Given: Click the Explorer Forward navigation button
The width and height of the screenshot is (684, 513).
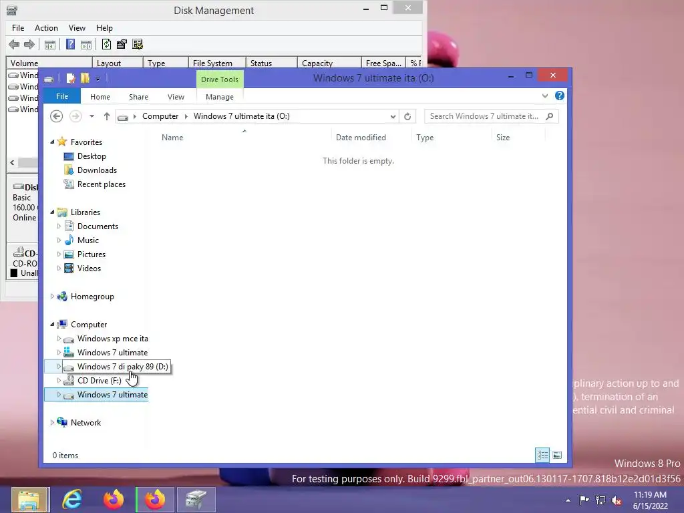Looking at the screenshot, I should pos(75,116).
